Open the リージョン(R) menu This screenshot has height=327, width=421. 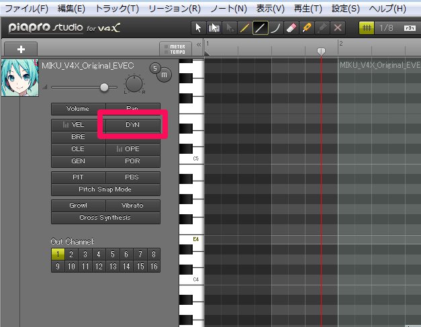coord(175,9)
